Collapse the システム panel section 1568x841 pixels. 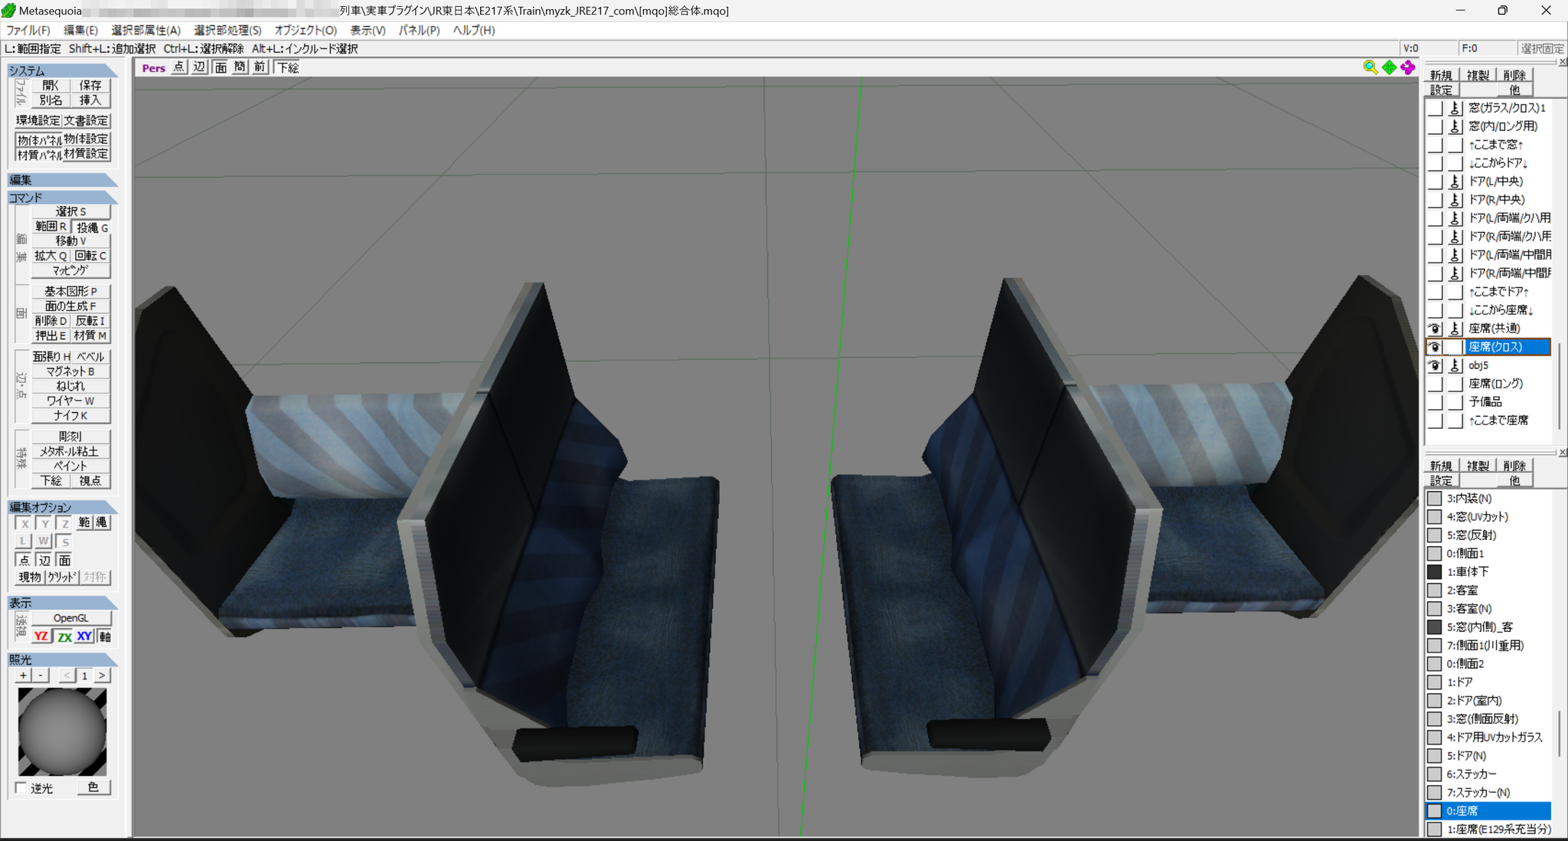(x=62, y=70)
